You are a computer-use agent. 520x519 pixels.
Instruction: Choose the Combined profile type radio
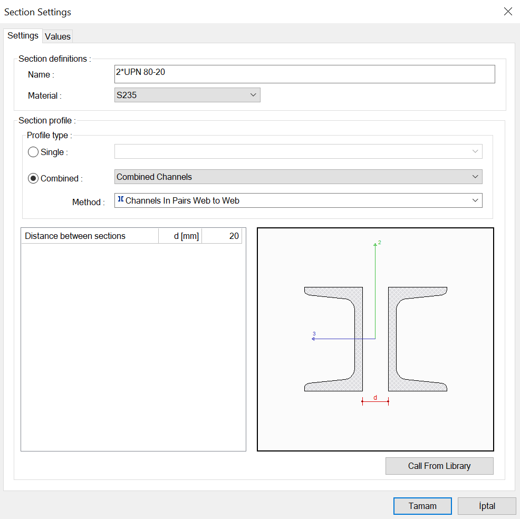tap(33, 178)
